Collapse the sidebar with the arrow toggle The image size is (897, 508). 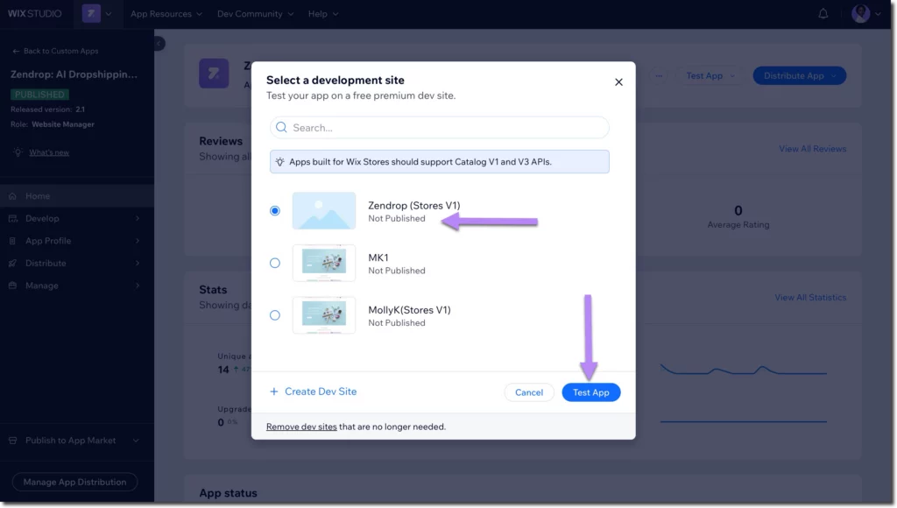click(x=159, y=44)
